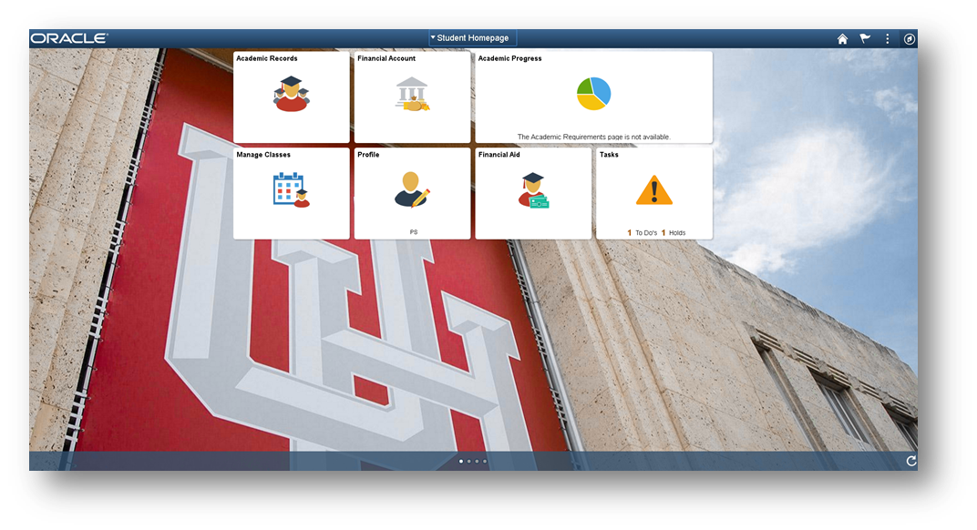Switch to the second page indicator dot
977x530 pixels.
[468, 462]
